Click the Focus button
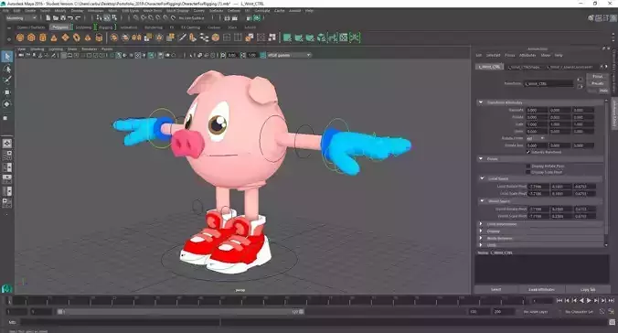 tap(598, 76)
